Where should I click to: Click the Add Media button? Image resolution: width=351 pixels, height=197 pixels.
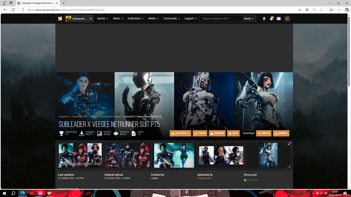(x=180, y=133)
